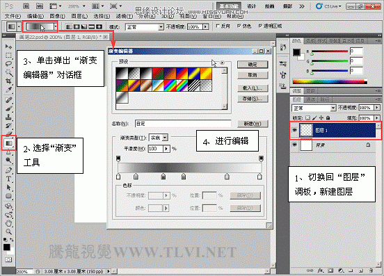This screenshot has width=384, height=276.
Task: Select the Clone Stamp tool
Action: pyautogui.click(x=8, y=117)
